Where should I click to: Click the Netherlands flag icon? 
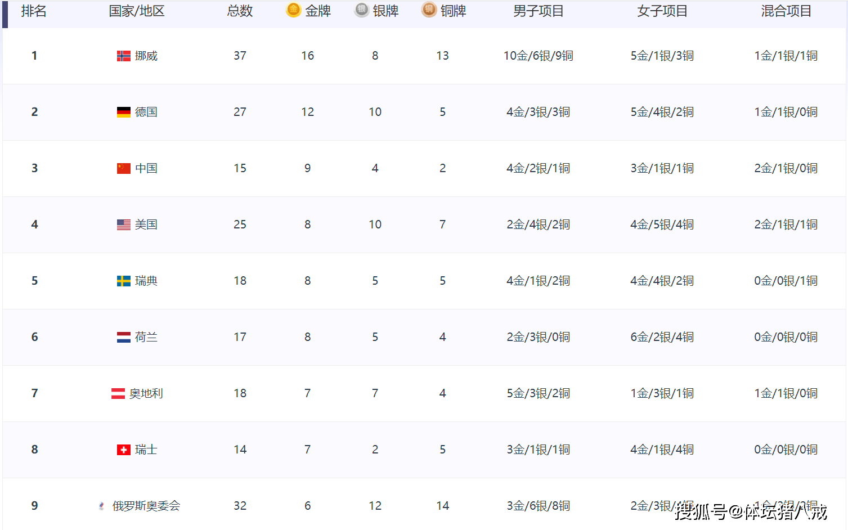(x=124, y=337)
